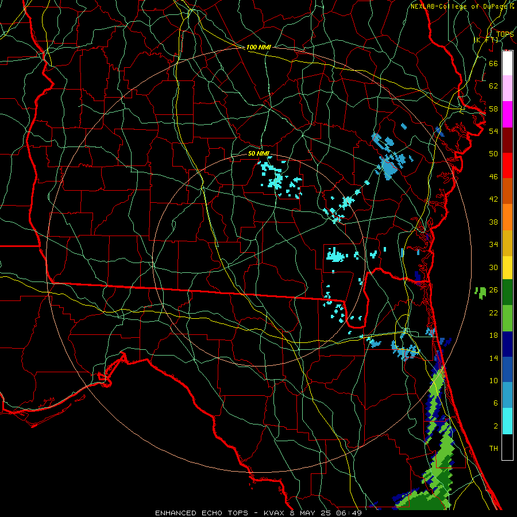Click the 54 scale value
The width and height of the screenshot is (517, 517).
pyautogui.click(x=493, y=131)
